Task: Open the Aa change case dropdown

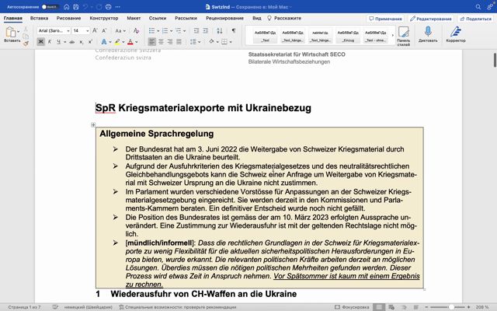Action: [x=120, y=31]
